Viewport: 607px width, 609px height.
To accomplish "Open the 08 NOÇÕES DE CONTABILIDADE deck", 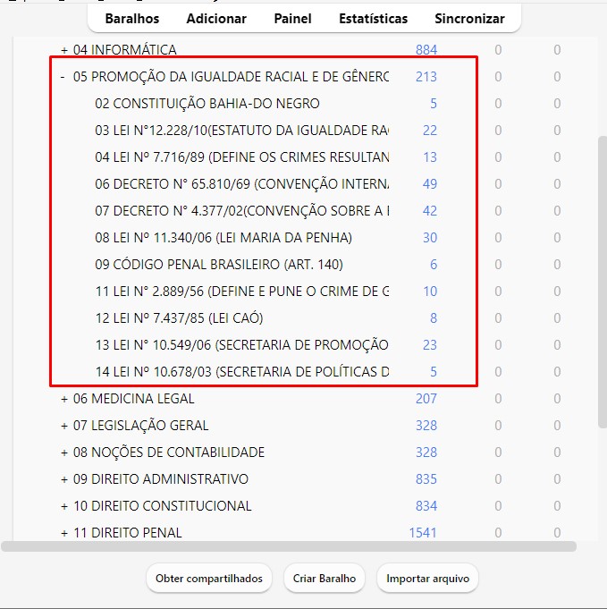I will (x=169, y=453).
